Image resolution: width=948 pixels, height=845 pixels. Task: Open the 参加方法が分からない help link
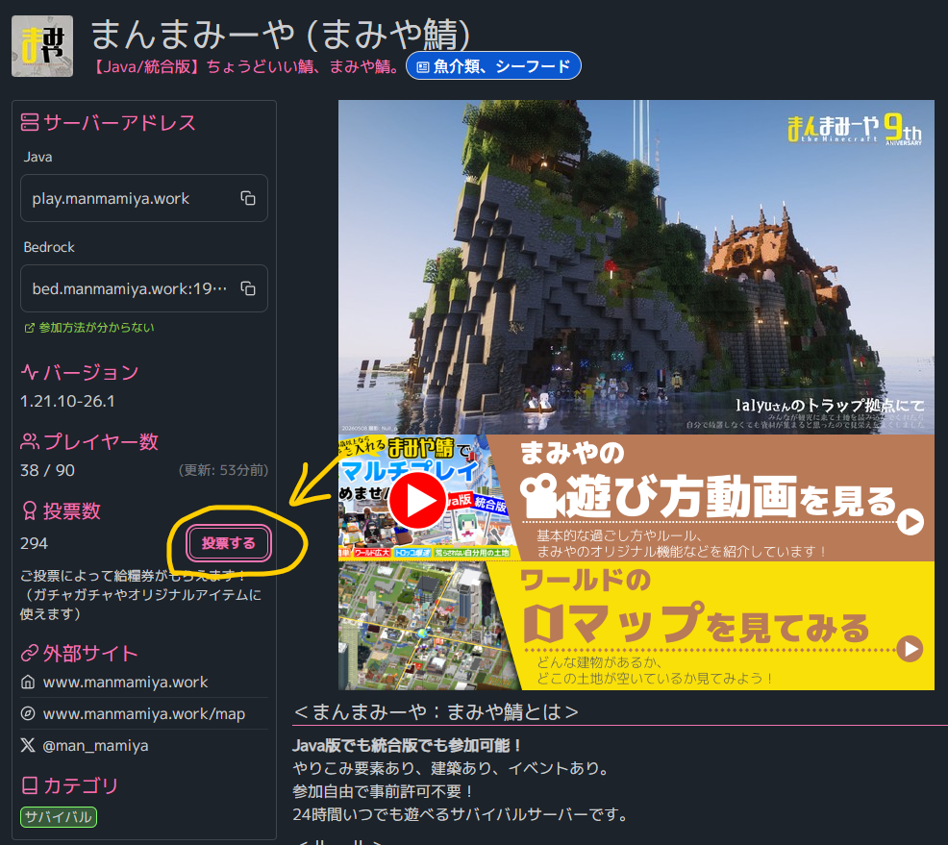(x=88, y=328)
